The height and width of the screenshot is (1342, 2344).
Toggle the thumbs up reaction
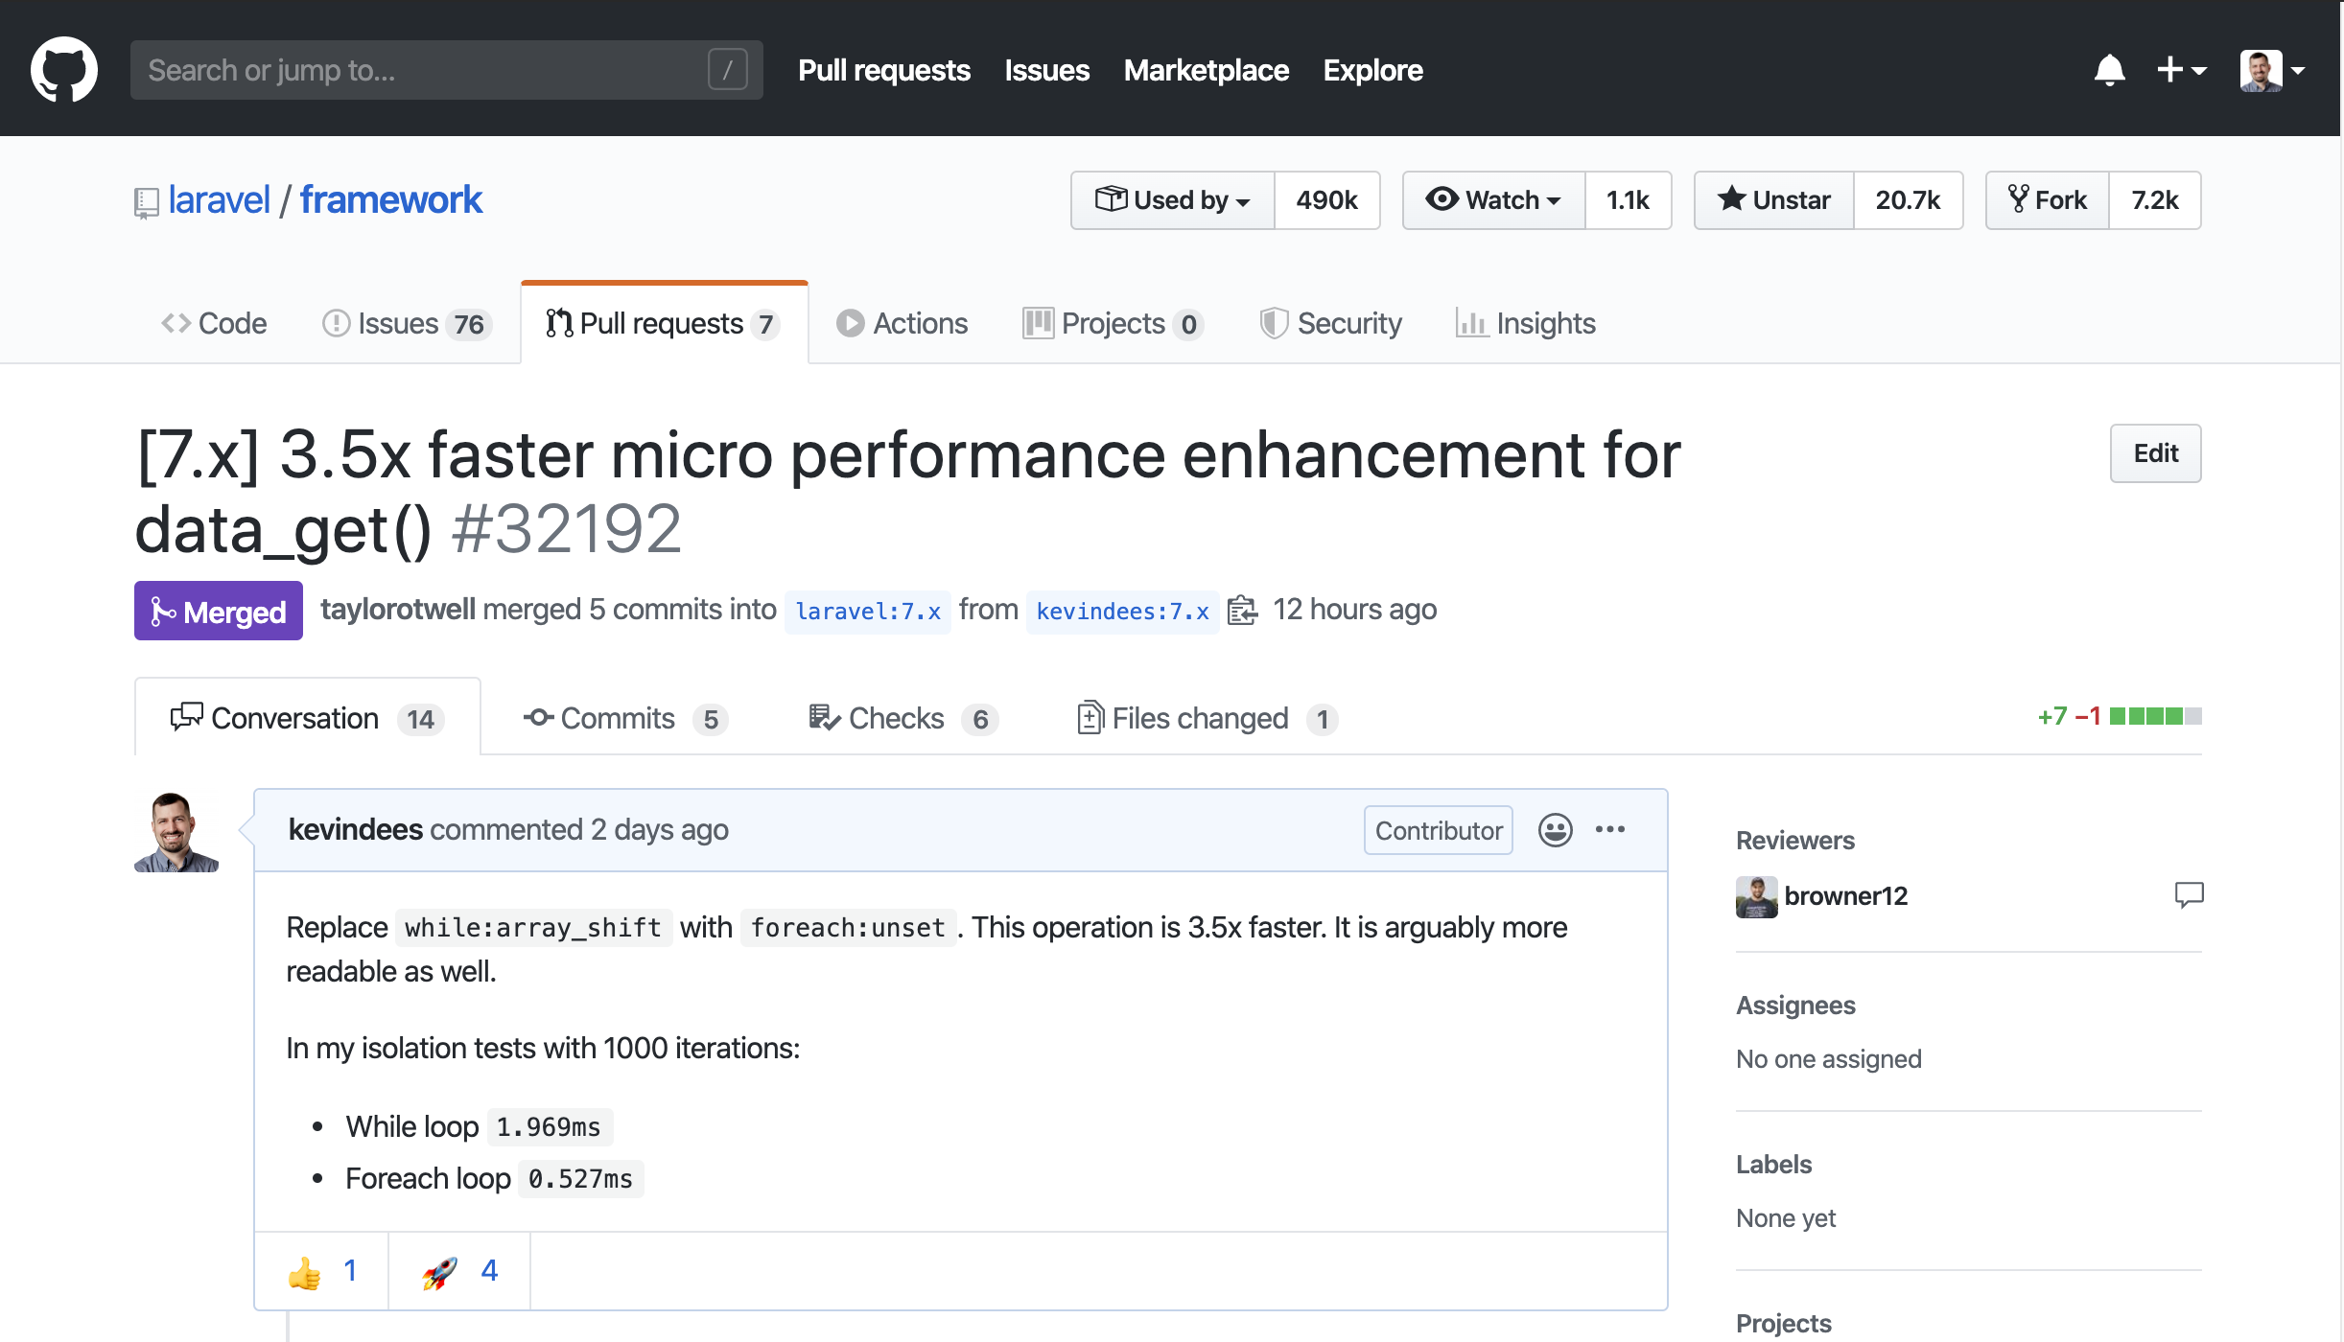[322, 1271]
